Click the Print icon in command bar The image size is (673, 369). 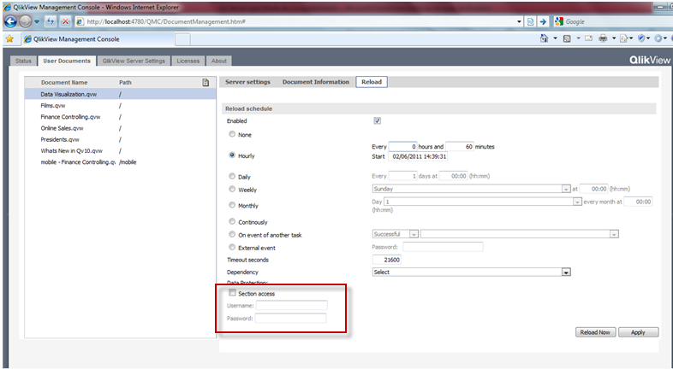(x=603, y=38)
